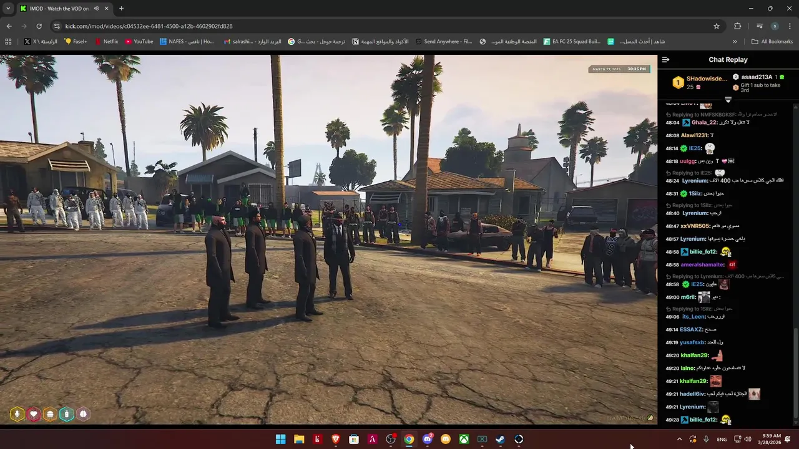View site information icon in address bar

point(57,26)
